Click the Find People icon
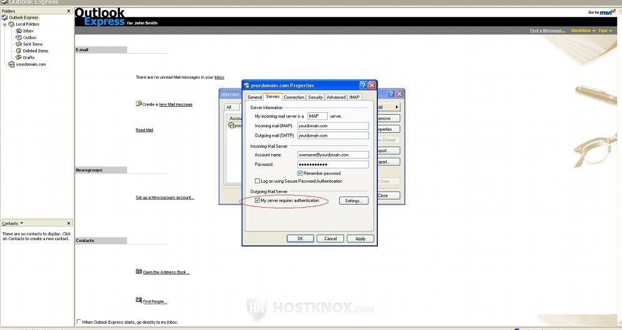The image size is (622, 330). (x=139, y=300)
